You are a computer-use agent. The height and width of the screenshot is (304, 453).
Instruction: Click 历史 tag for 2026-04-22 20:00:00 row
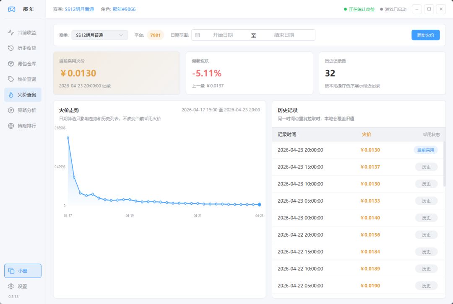tap(426, 235)
